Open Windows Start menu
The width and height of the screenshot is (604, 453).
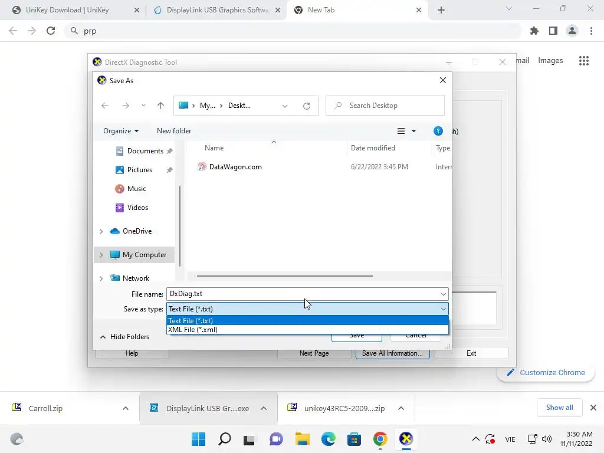coord(199,439)
